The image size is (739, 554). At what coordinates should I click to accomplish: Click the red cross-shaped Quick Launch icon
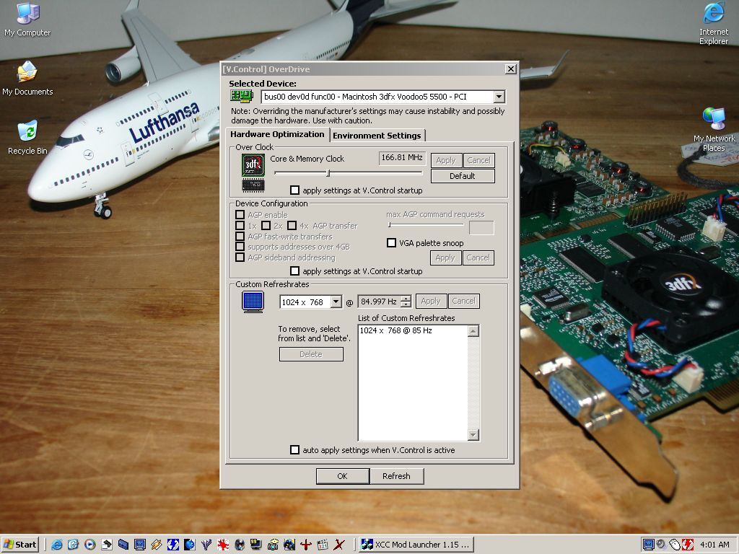click(x=306, y=545)
